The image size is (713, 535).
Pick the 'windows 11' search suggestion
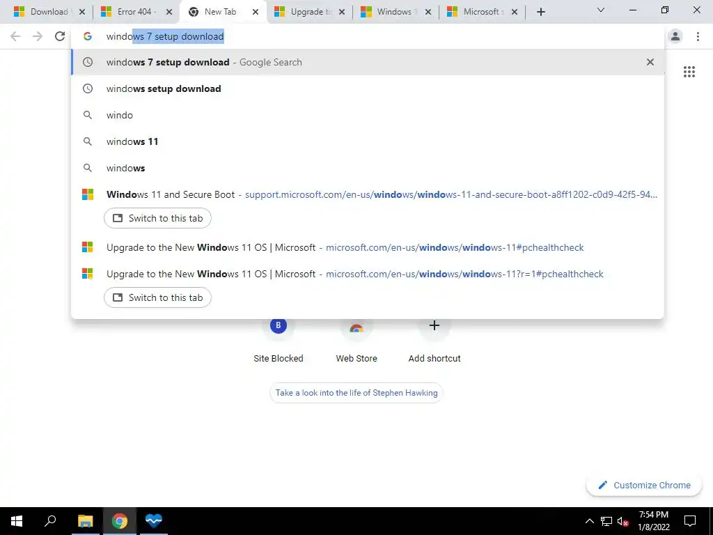point(368,141)
